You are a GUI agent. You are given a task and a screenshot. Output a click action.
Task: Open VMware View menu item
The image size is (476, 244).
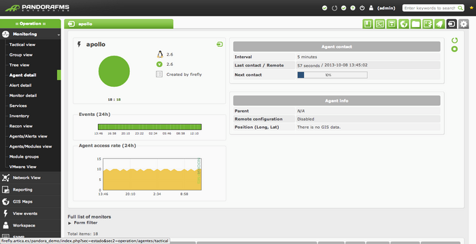22,167
